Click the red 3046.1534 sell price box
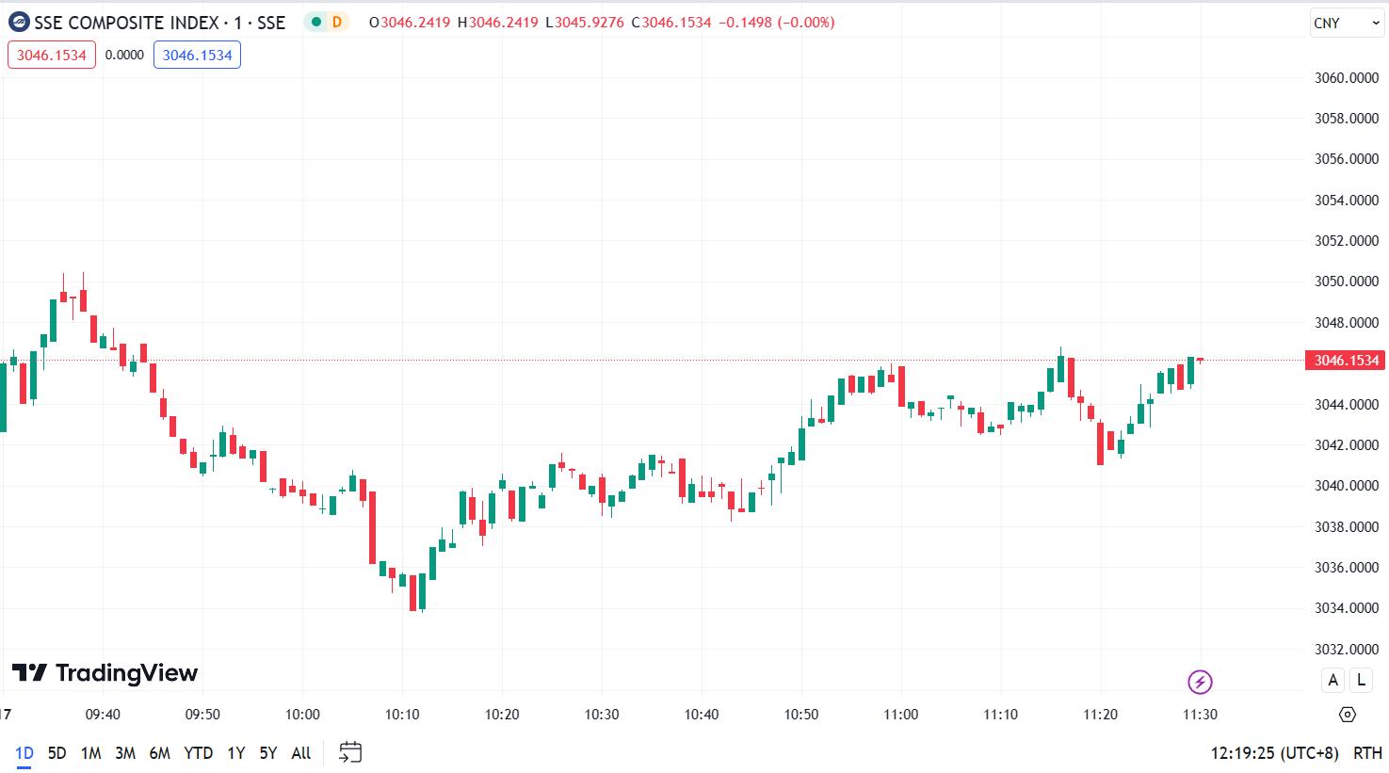This screenshot has width=1389, height=773. (52, 56)
